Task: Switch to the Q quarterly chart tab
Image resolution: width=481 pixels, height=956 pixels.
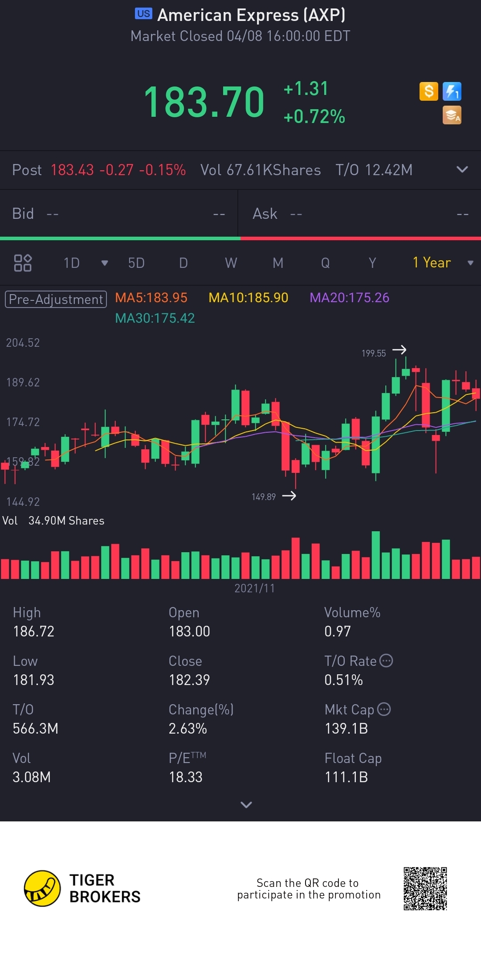Action: coord(326,263)
